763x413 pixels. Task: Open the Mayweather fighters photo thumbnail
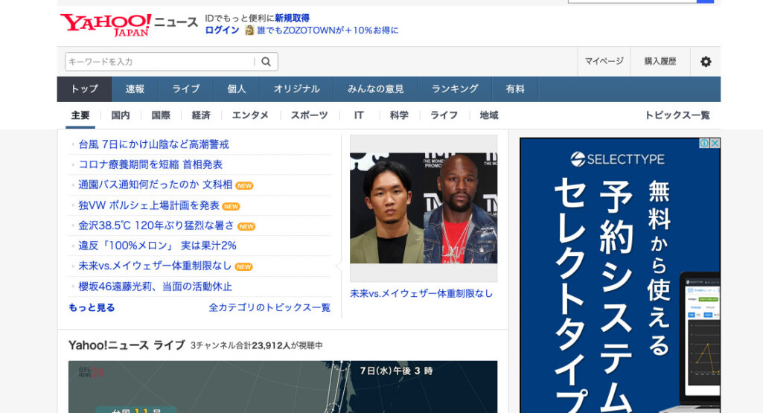424,208
